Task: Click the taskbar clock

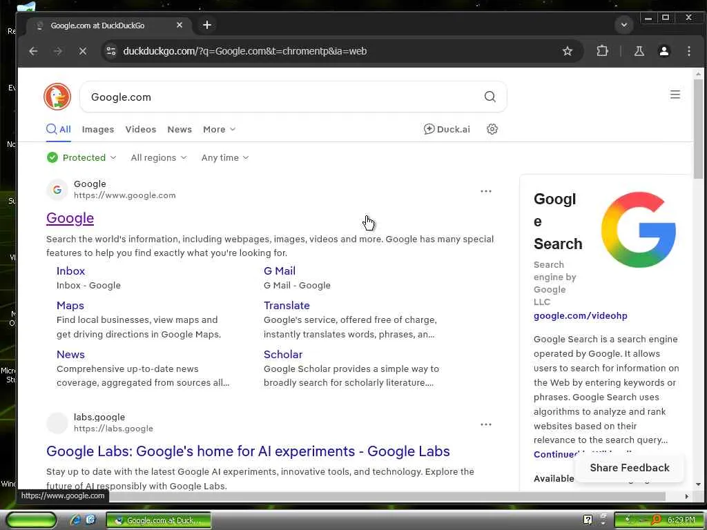Action: tap(681, 520)
